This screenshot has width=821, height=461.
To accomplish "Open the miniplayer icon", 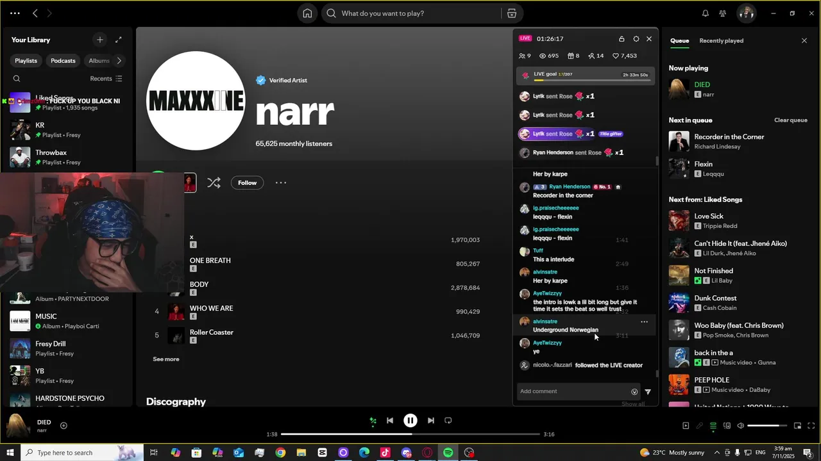I will tap(798, 426).
